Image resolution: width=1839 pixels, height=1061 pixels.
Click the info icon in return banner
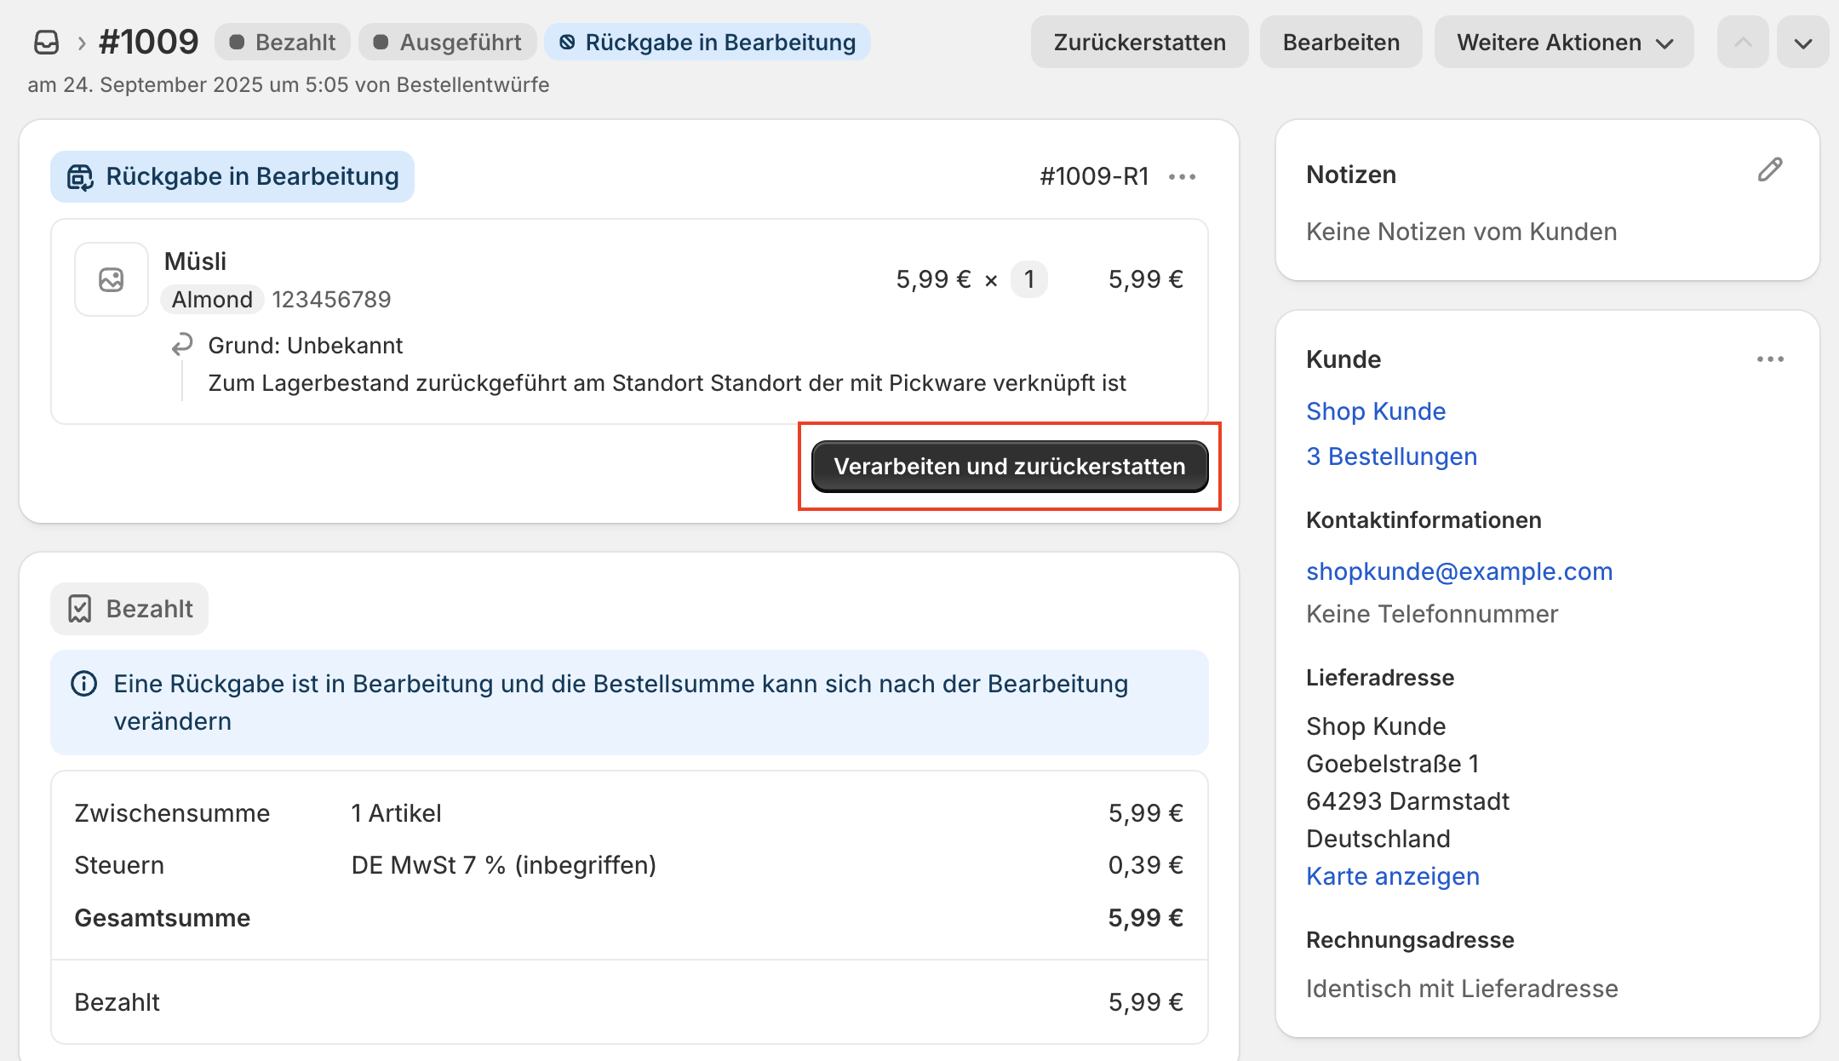(x=83, y=684)
